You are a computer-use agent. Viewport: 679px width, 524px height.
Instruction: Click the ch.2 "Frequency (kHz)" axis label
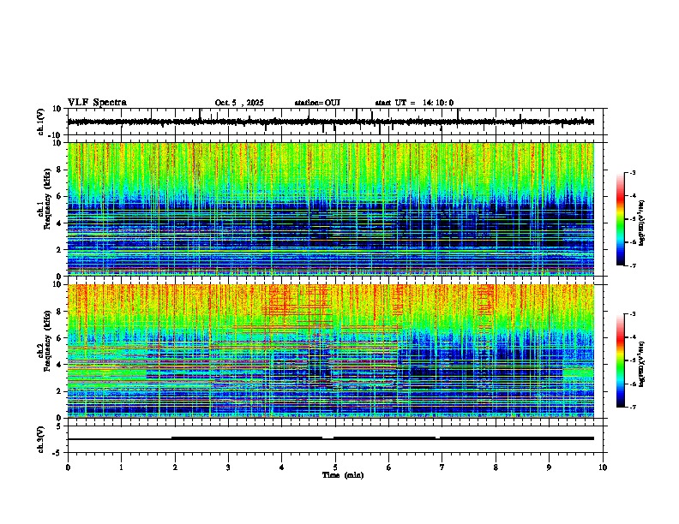pyautogui.click(x=47, y=341)
